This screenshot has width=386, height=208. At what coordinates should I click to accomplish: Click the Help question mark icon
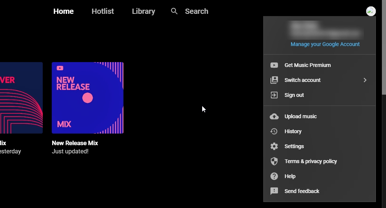click(x=274, y=176)
